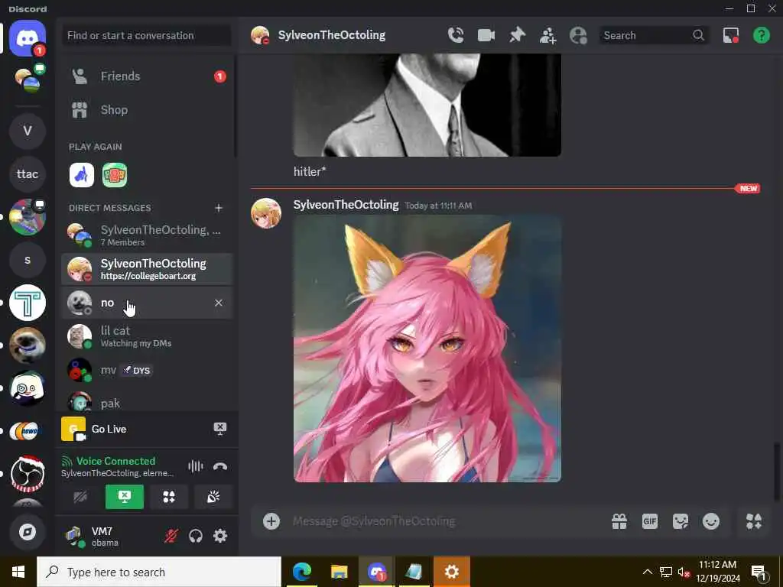Click Find or start a conversation field
This screenshot has width=783, height=587.
tap(146, 35)
